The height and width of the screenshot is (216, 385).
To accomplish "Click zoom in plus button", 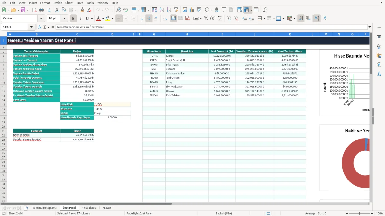I will click(x=372, y=213).
